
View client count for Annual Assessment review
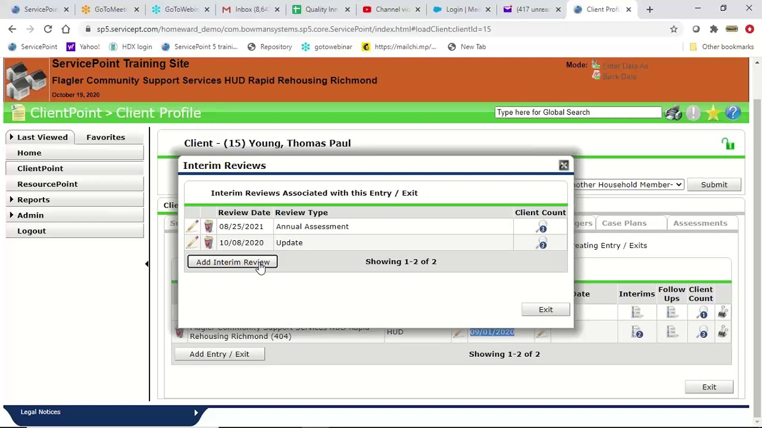point(541,227)
